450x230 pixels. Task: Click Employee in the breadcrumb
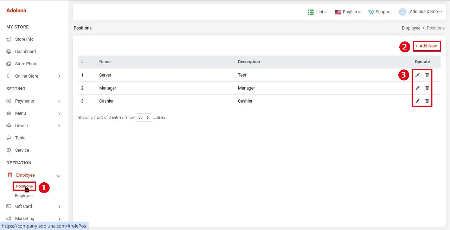411,28
